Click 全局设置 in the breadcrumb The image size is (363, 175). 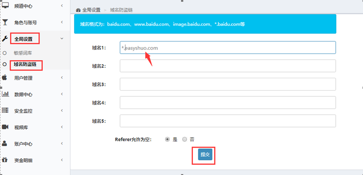[x=91, y=10]
